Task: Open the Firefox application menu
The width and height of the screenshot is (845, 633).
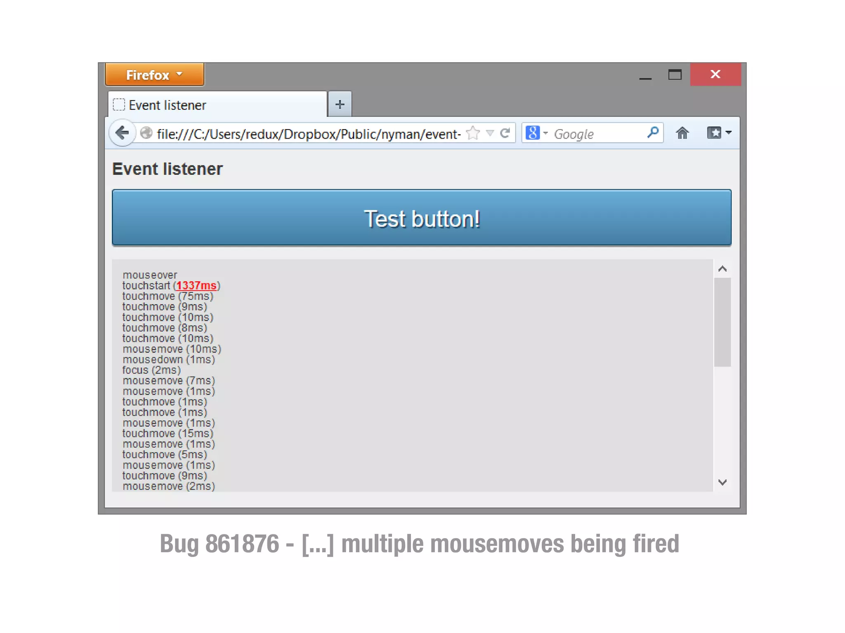Action: tap(154, 75)
